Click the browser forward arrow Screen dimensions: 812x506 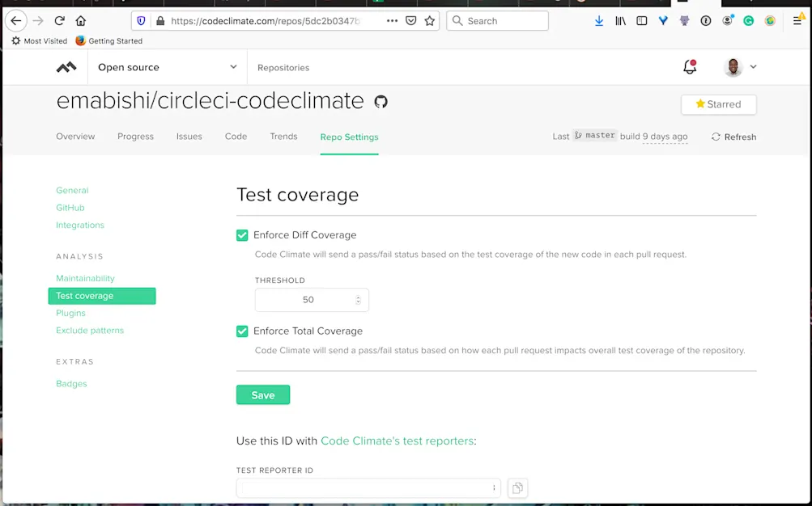click(x=38, y=21)
